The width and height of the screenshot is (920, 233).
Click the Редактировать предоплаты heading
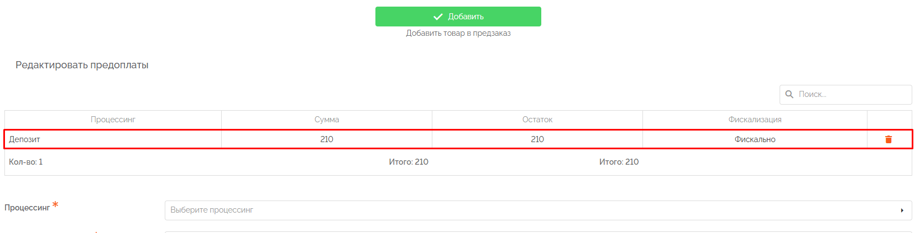(82, 65)
